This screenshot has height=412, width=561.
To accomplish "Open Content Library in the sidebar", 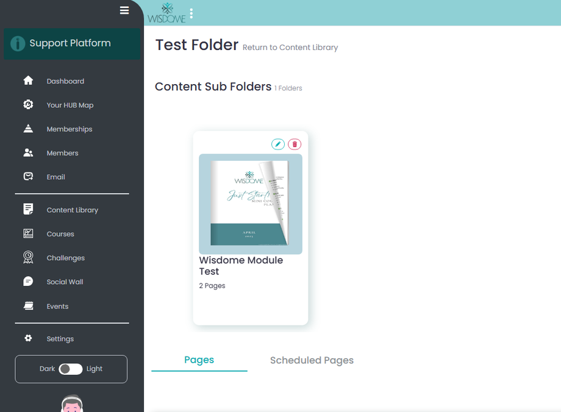I will [72, 210].
